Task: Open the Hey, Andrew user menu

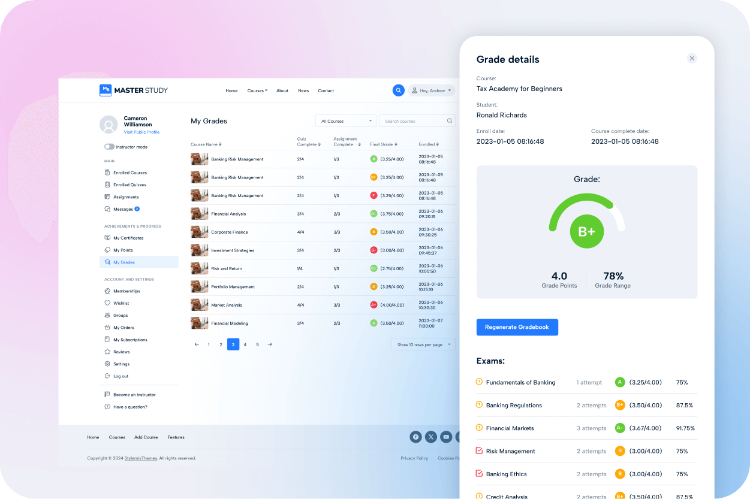Action: pos(432,90)
